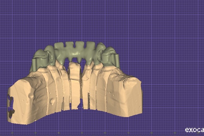This screenshot has height=136, width=204.
Task: Click the ruler mark labeled 30
Action: pyautogui.click(x=35, y=133)
